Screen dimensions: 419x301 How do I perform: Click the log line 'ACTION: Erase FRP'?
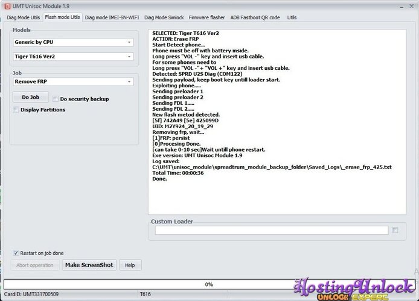(176, 39)
